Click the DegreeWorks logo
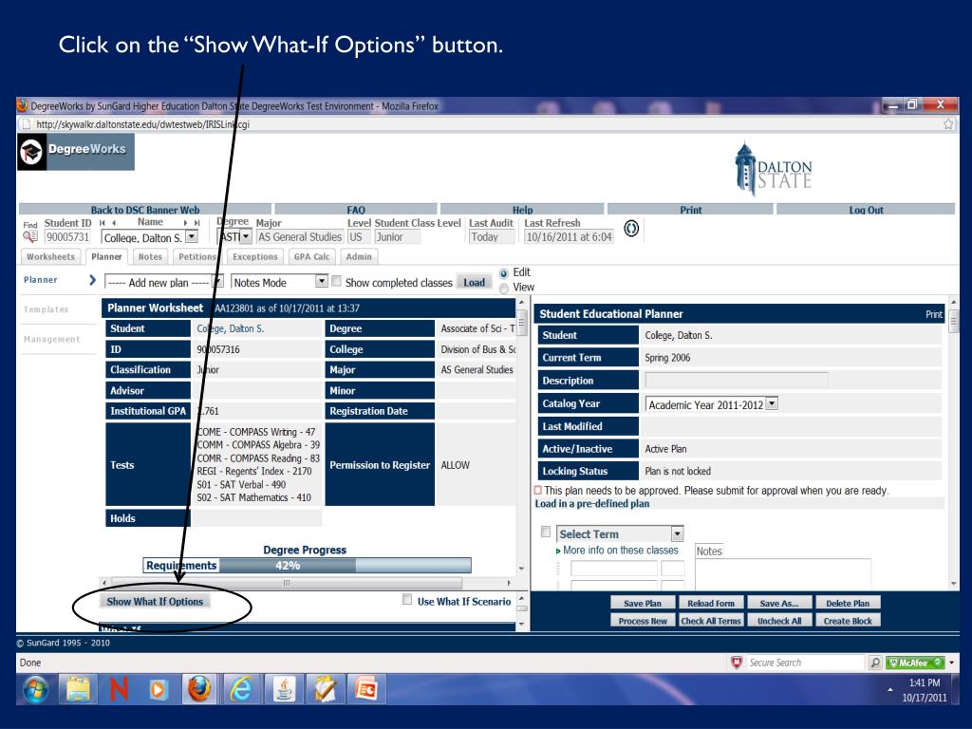Image resolution: width=972 pixels, height=729 pixels. 76,151
